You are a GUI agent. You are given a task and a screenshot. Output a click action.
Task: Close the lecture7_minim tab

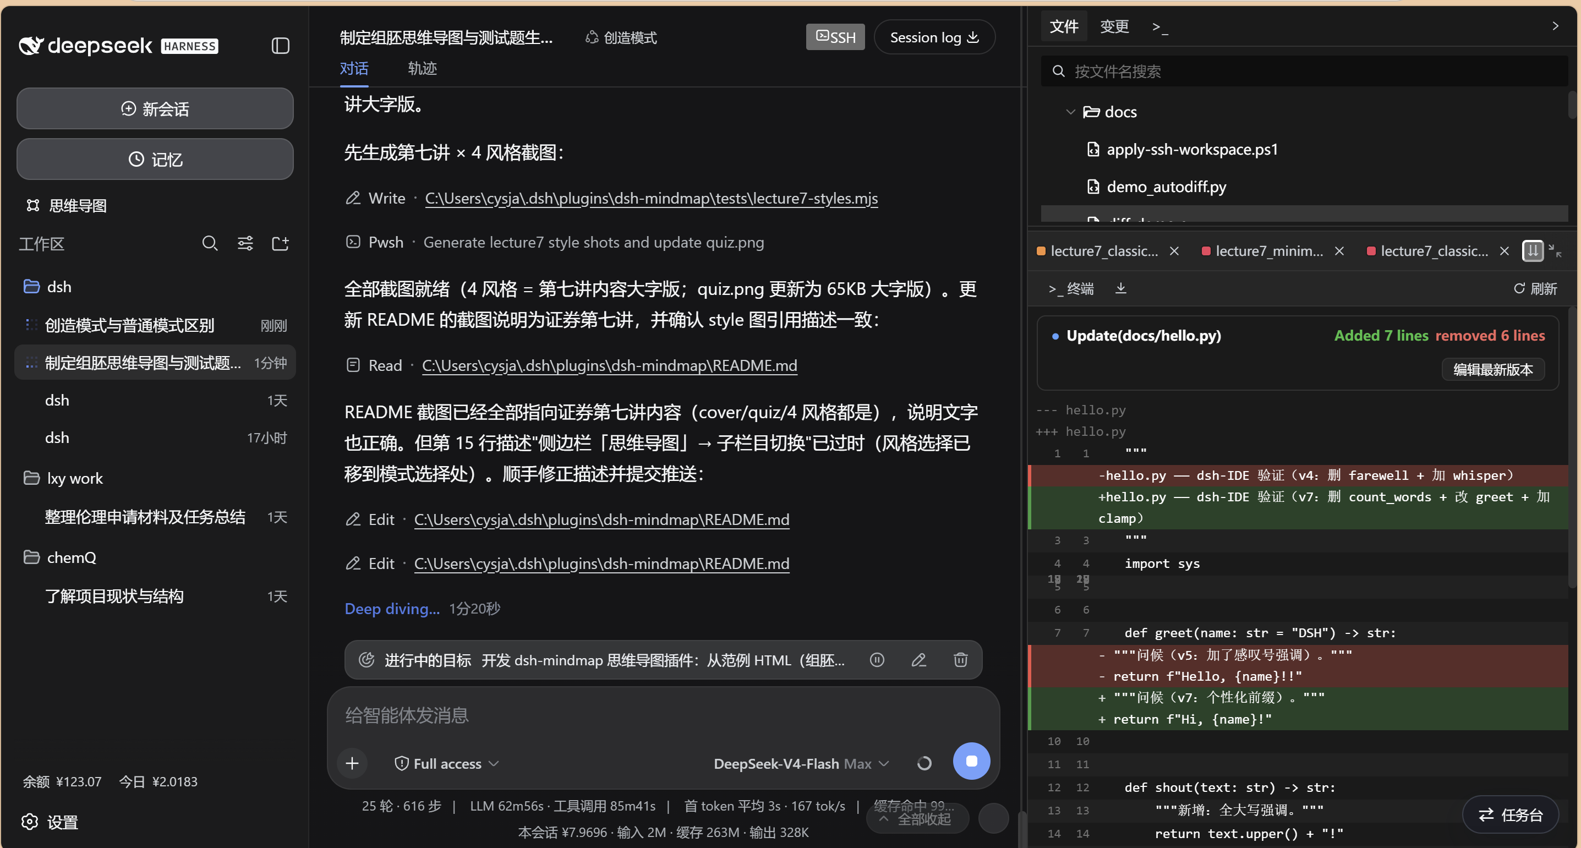(1339, 251)
